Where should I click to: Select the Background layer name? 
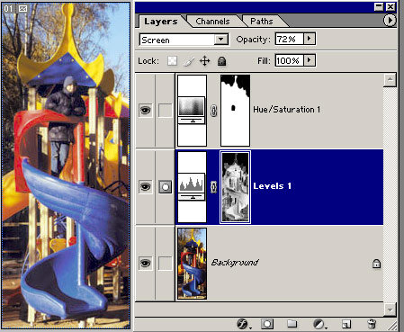235,263
